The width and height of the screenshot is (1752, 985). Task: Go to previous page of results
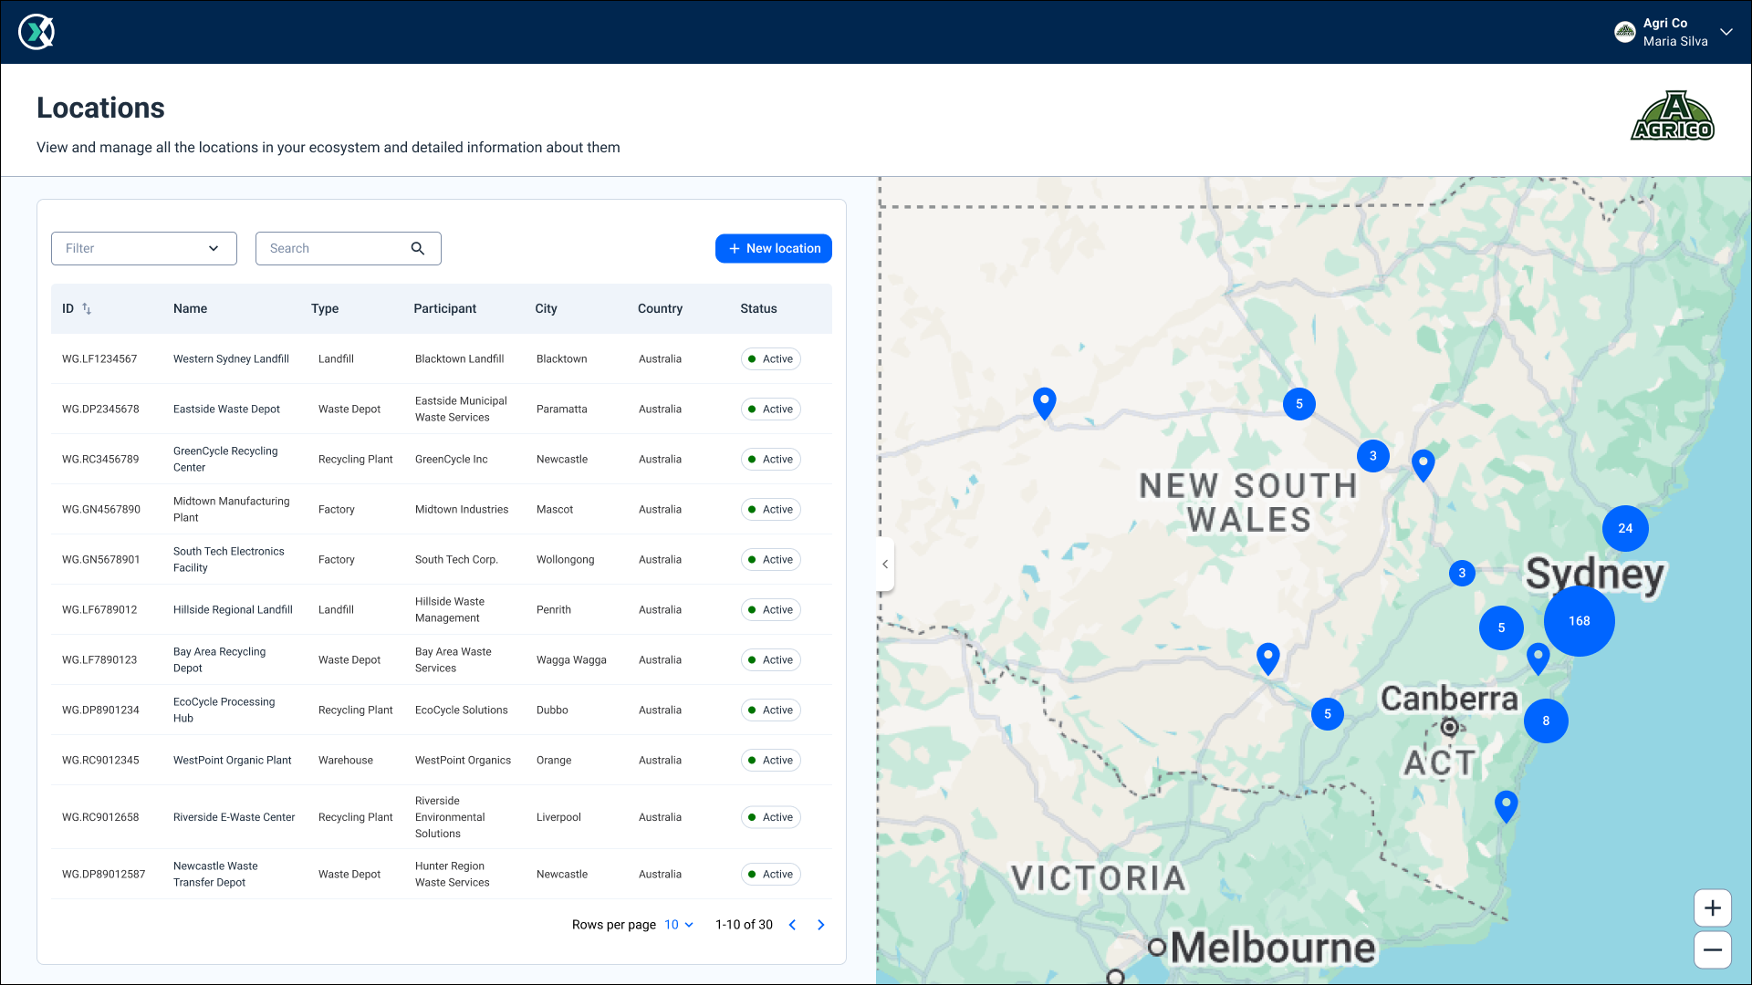[792, 925]
